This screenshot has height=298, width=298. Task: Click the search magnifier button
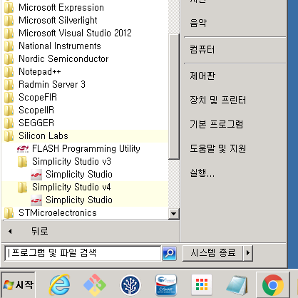coord(169,253)
